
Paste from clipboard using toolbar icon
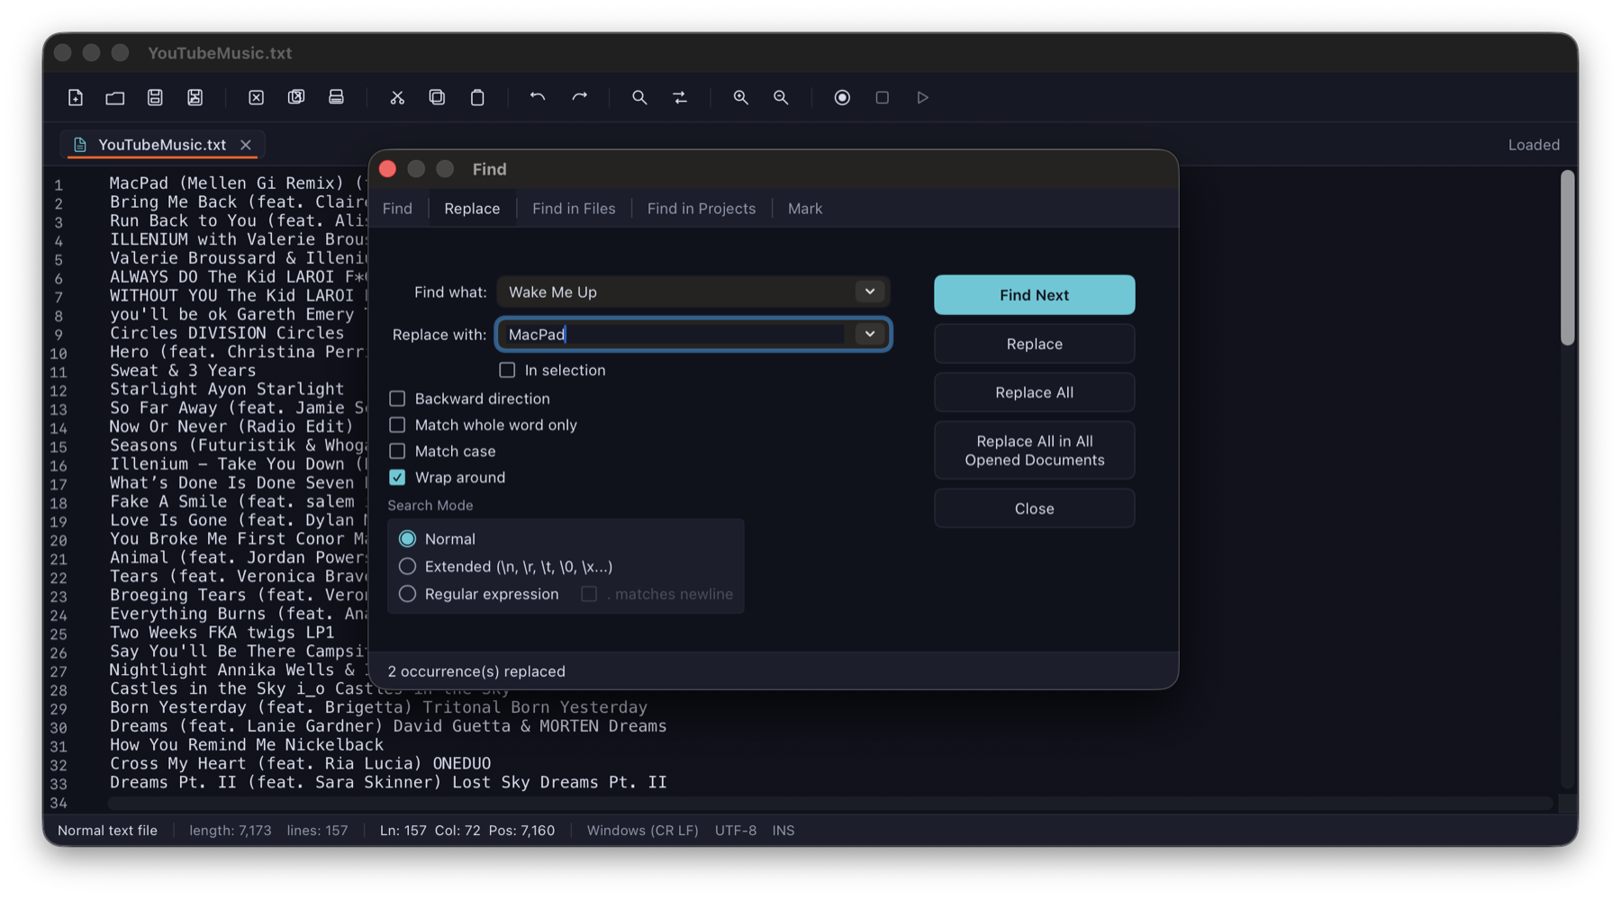coord(478,97)
